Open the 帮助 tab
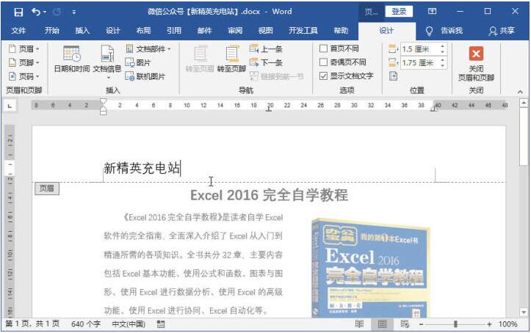 point(341,30)
